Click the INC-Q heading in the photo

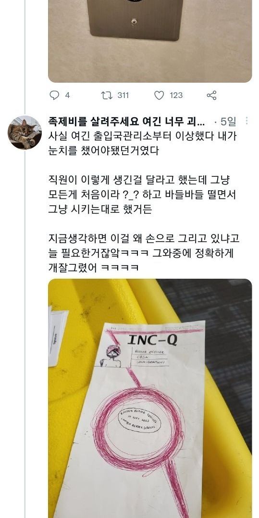(x=152, y=340)
